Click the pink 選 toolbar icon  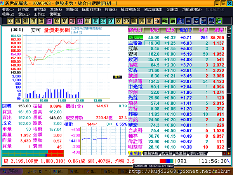coord(49,21)
